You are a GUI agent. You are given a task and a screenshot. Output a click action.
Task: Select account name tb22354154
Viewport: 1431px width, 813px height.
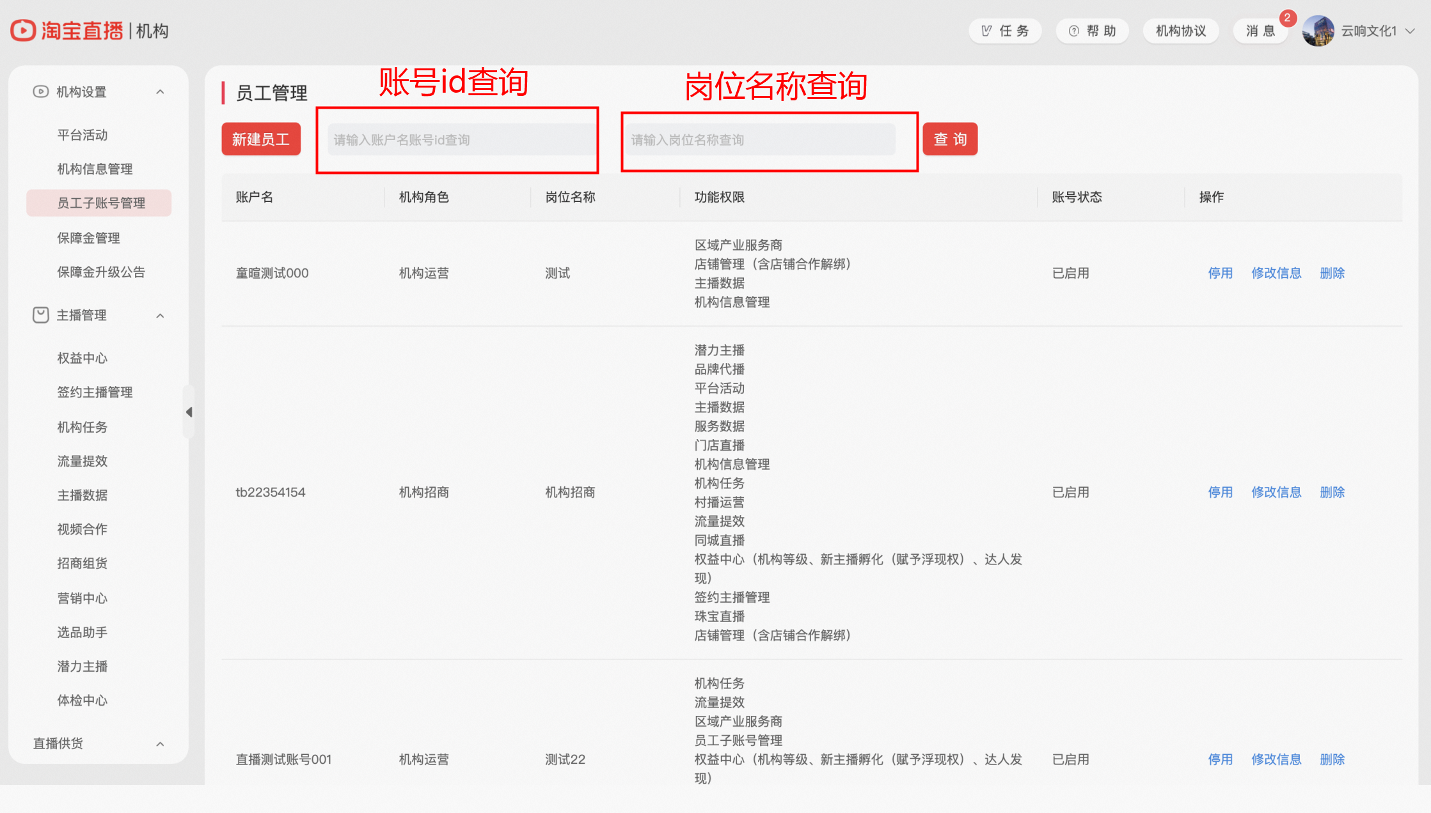click(x=270, y=492)
